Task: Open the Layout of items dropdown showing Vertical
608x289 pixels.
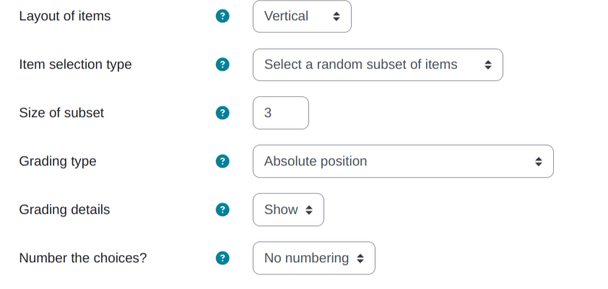Action: (x=302, y=17)
